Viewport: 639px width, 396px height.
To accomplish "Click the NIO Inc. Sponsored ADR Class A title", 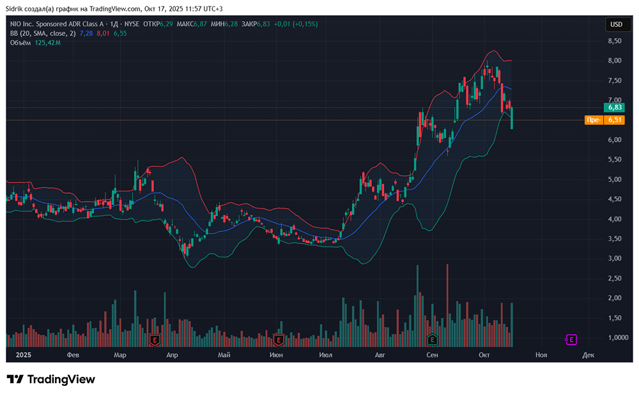I will click(57, 24).
